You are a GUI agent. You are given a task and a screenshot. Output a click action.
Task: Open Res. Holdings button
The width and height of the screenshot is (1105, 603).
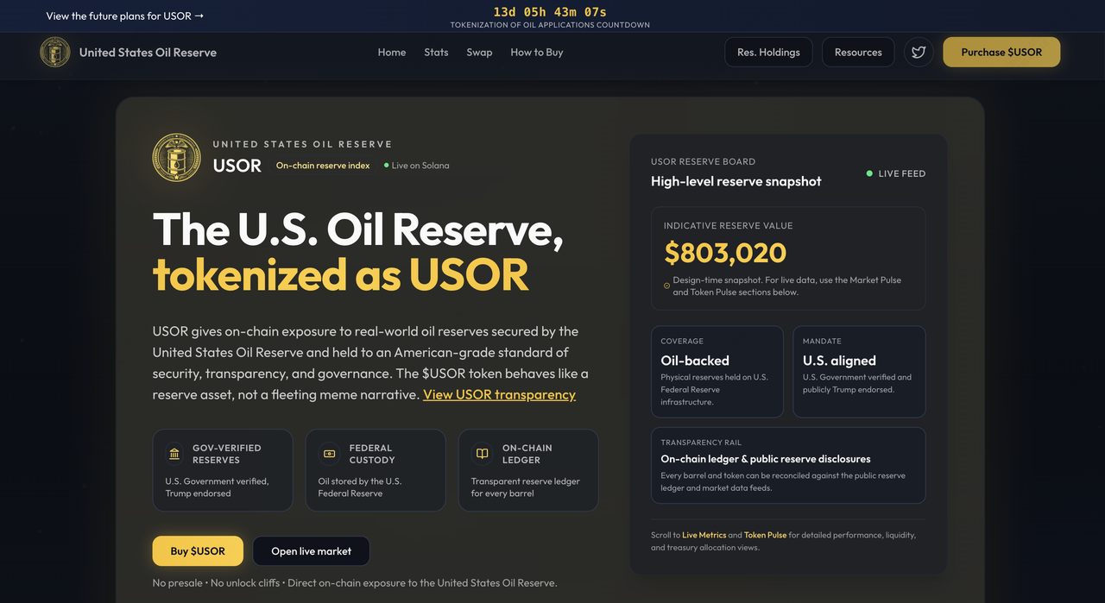point(768,52)
